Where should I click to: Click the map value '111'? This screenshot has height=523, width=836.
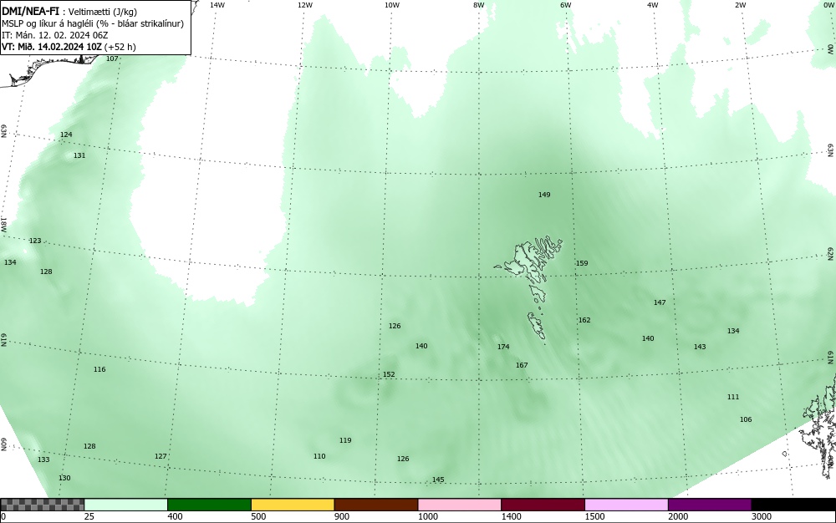[x=733, y=397]
